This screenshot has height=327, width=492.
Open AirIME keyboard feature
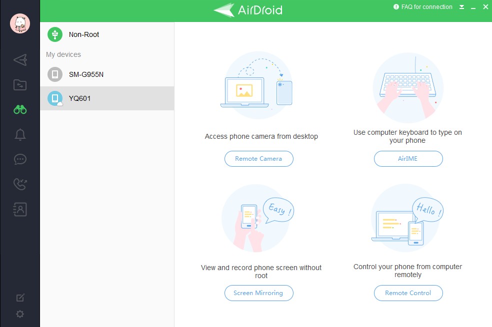click(408, 158)
